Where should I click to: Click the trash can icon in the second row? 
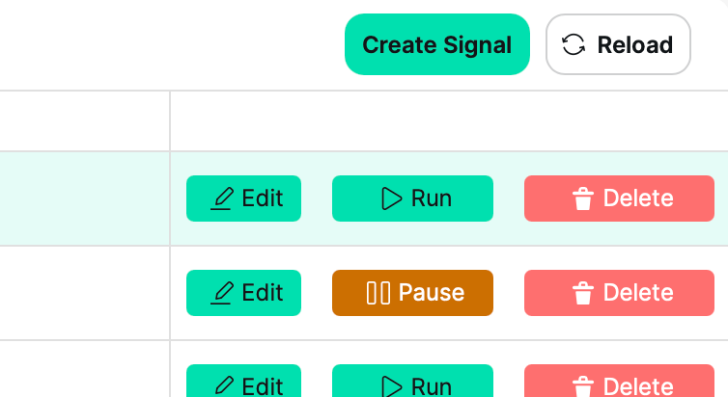[582, 293]
